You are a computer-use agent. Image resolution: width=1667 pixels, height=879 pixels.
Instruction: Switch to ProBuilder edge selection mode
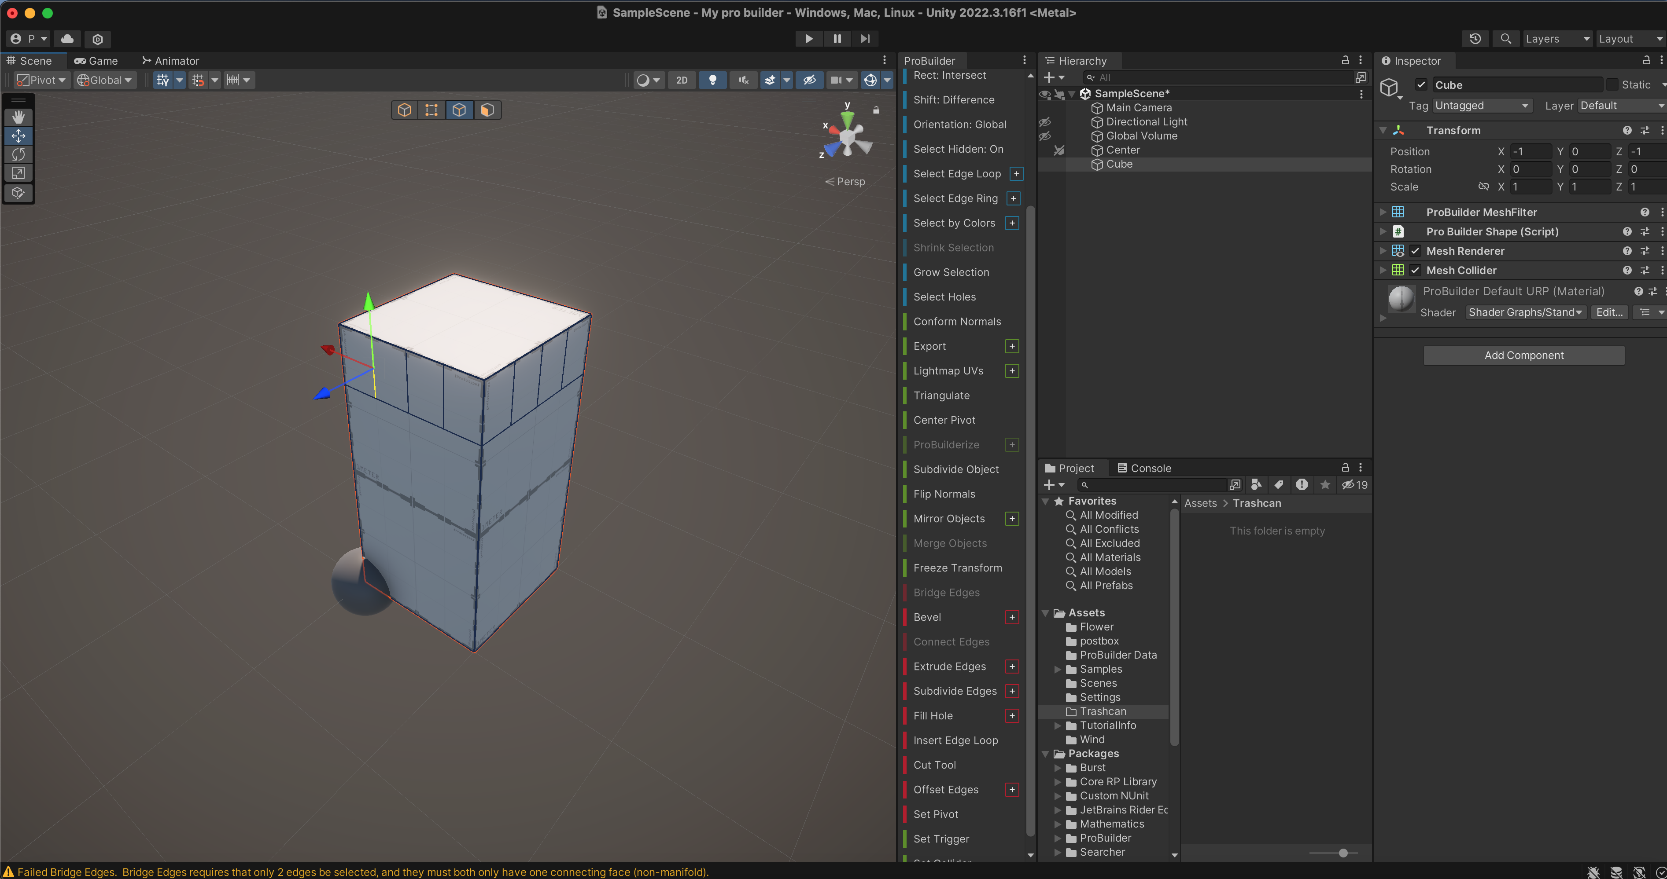[x=459, y=110]
